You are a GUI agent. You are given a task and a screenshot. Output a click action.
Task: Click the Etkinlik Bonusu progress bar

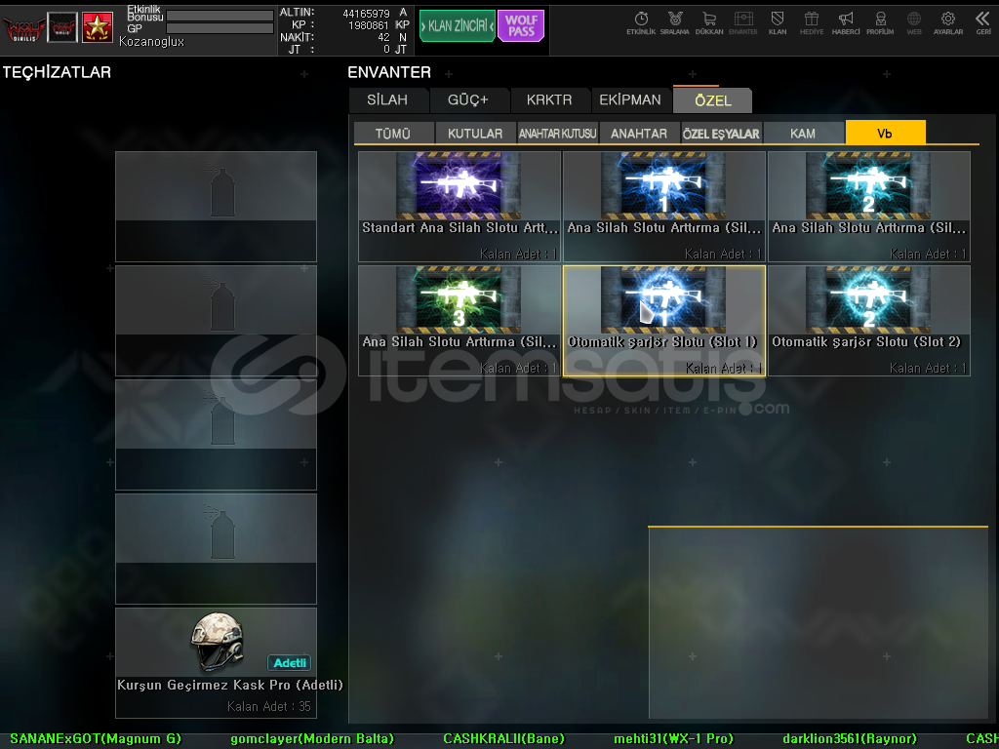coord(220,16)
